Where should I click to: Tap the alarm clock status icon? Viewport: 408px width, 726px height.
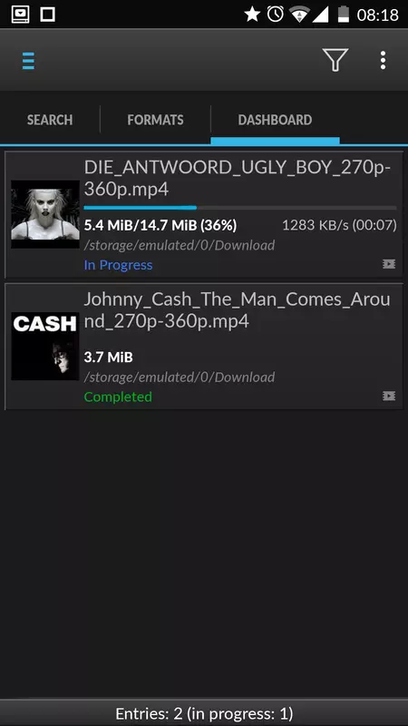pyautogui.click(x=276, y=15)
